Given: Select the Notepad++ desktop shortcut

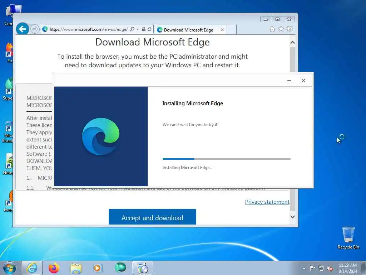Looking at the screenshot, I should click(9, 164).
